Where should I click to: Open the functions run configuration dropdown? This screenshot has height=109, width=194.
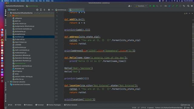pos(141,6)
